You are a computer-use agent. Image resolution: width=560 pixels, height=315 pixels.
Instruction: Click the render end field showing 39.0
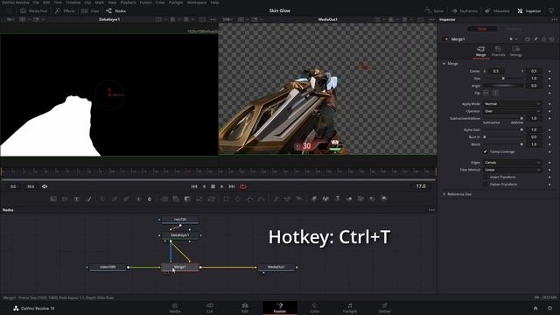point(31,186)
